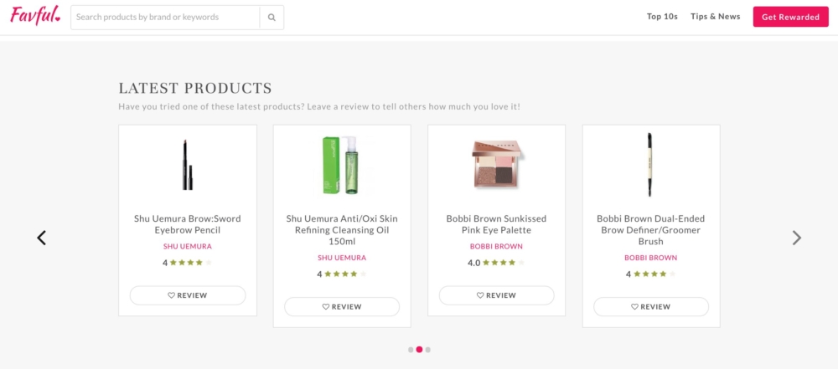Click star rating of Anti/Oxi Cleansing Oil
Viewport: 838px width, 369px height.
click(x=345, y=274)
